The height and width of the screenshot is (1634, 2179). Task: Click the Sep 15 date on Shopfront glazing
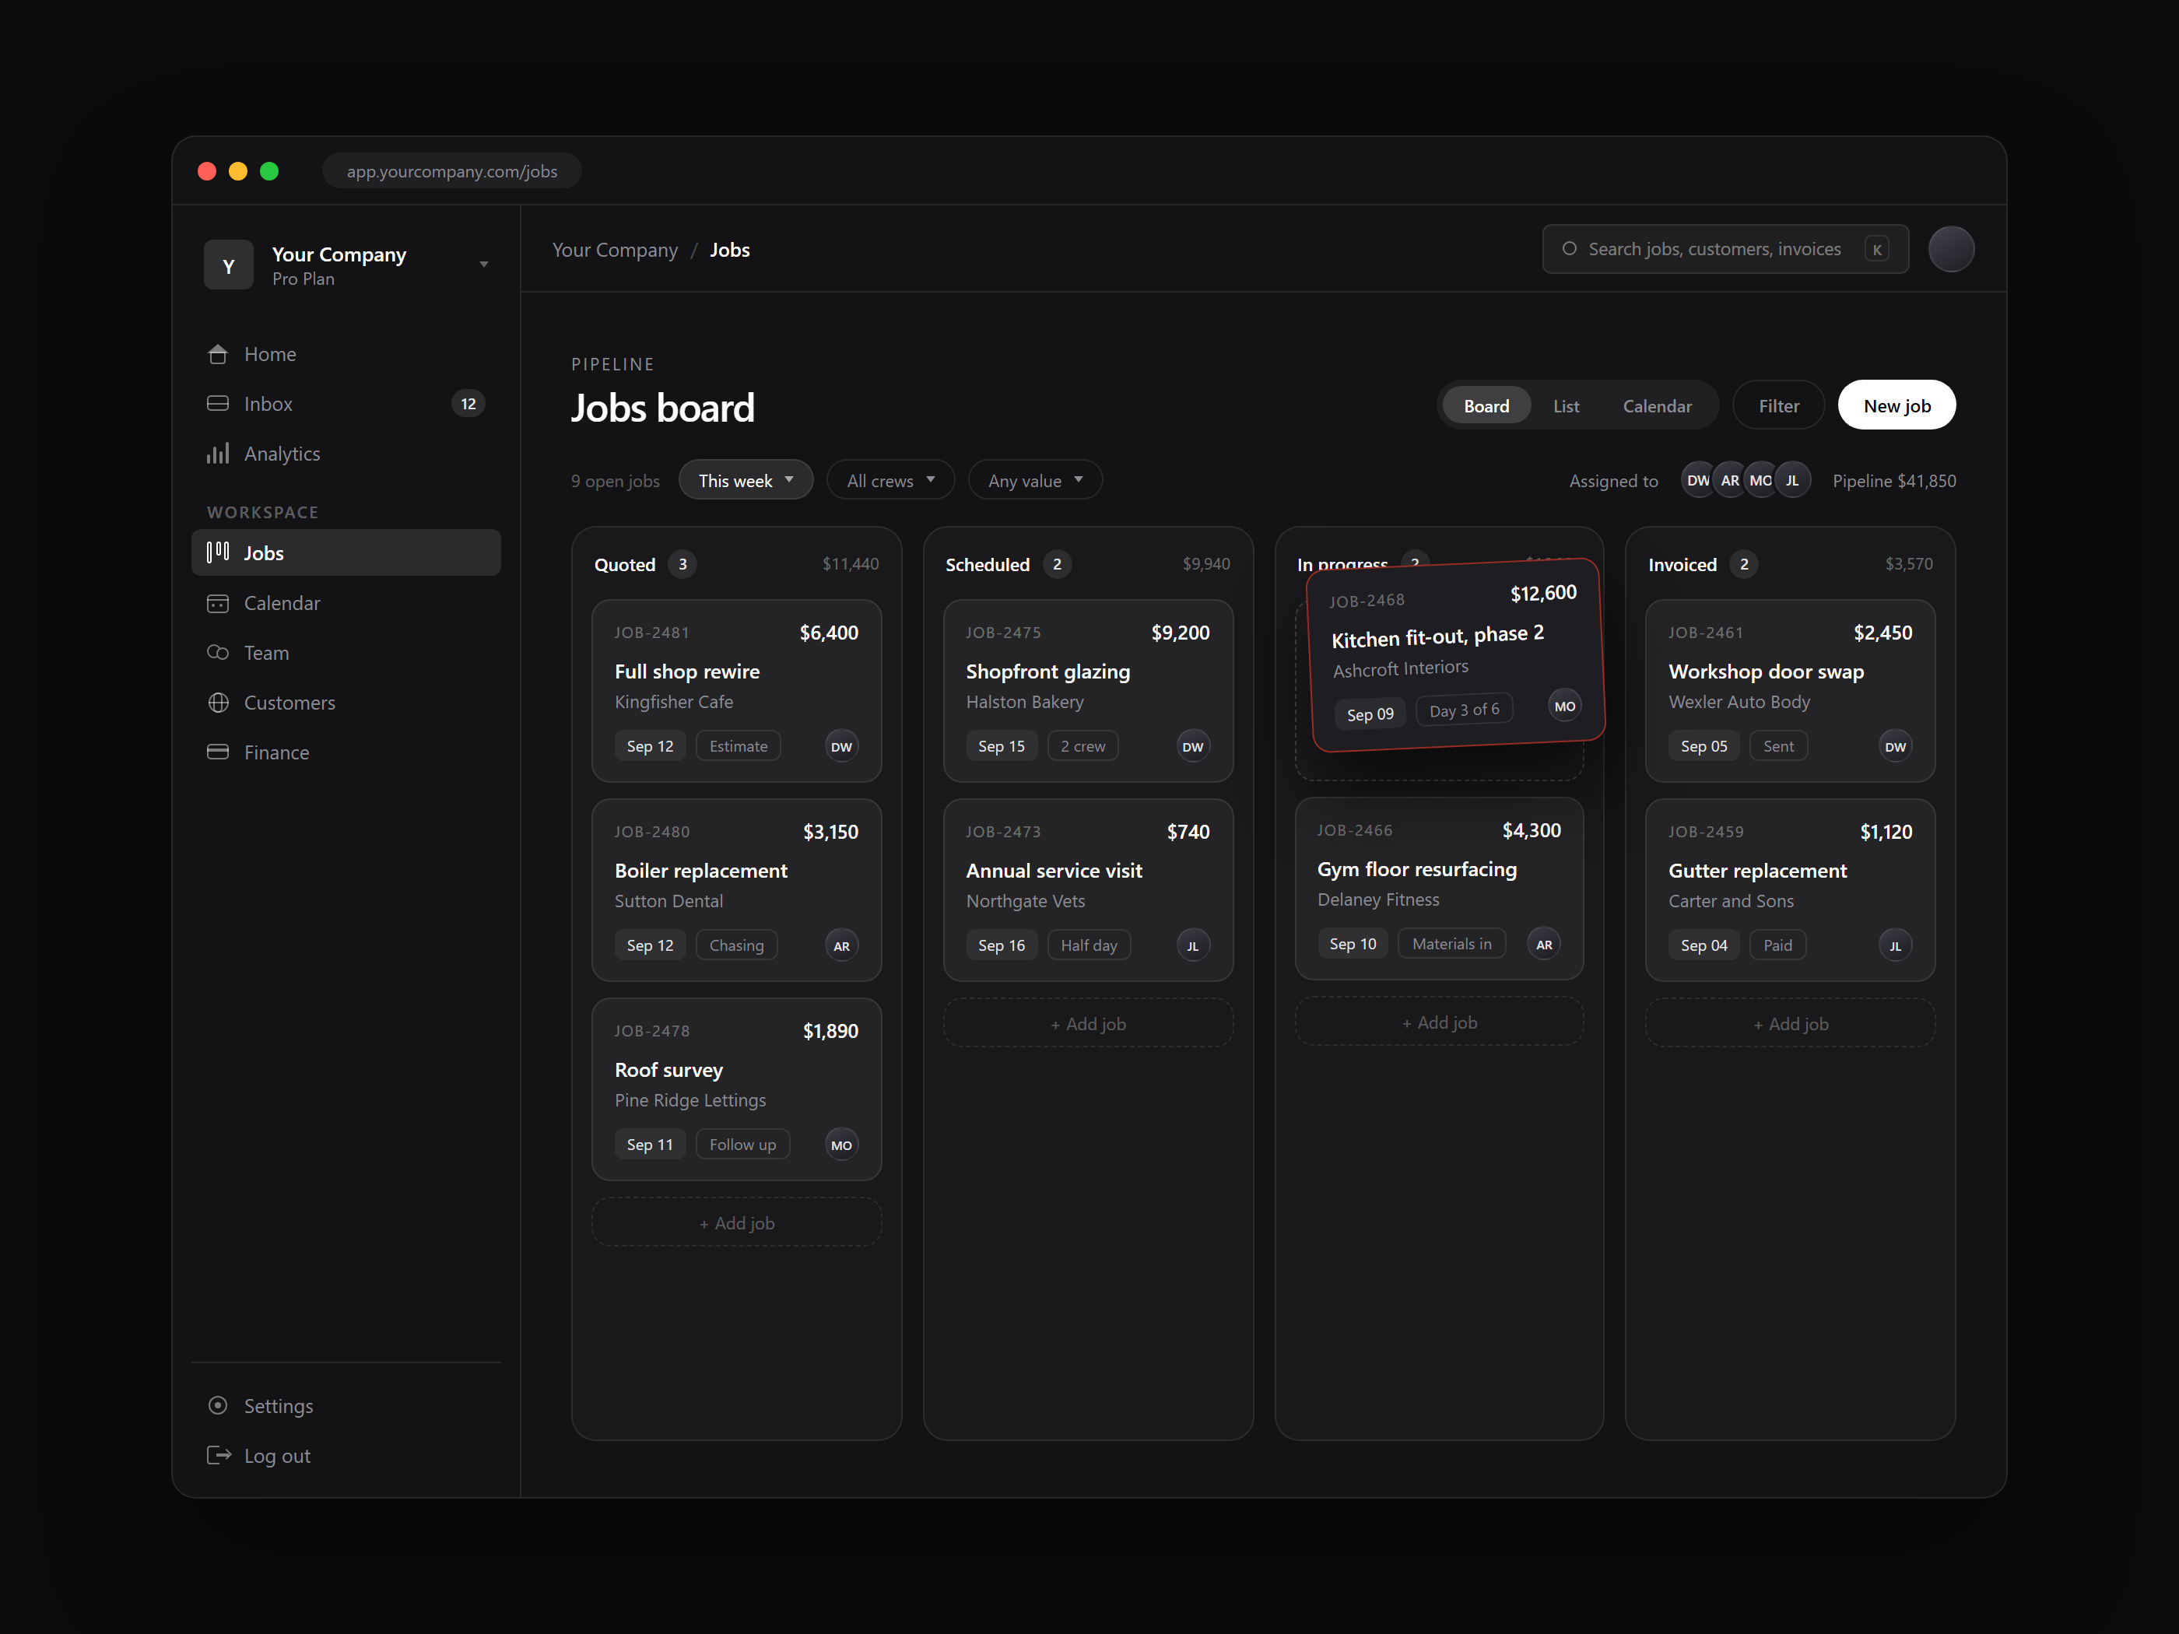coord(1001,745)
